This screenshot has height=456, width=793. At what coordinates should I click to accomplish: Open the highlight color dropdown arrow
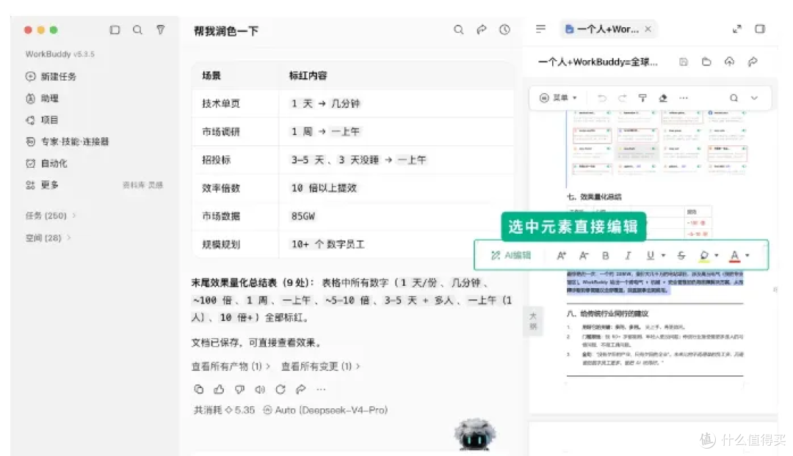point(717,256)
